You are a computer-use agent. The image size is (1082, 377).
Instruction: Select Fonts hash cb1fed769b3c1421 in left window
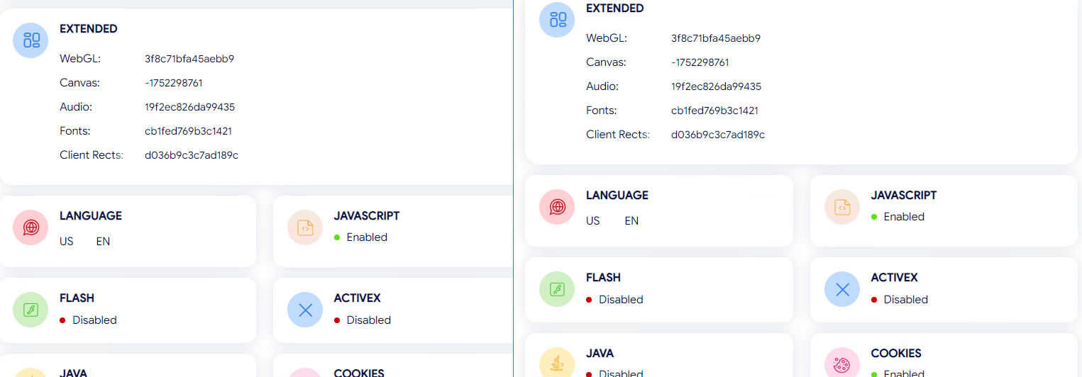click(188, 131)
